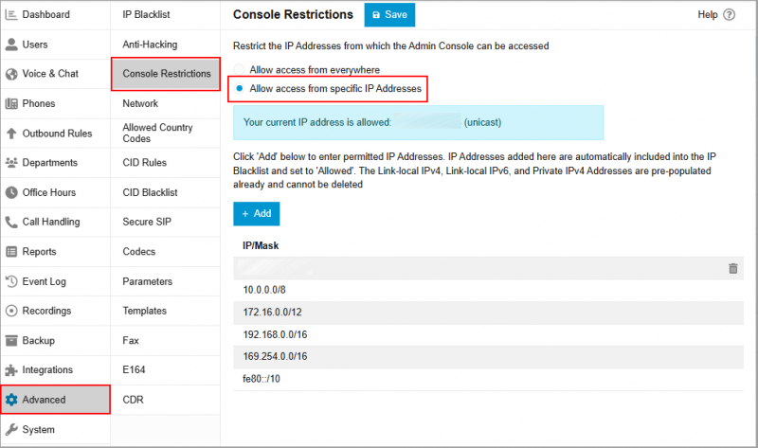Select the fe80::/10 row
Viewport: 758px width, 448px height.
(488, 380)
